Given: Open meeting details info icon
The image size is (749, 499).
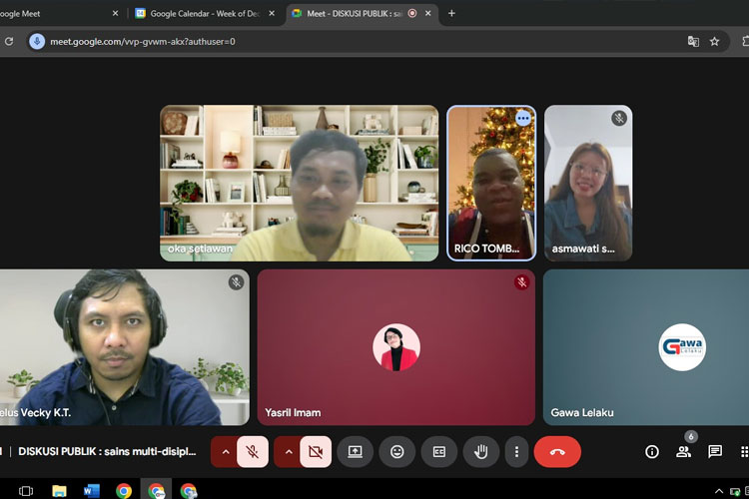Looking at the screenshot, I should point(652,452).
